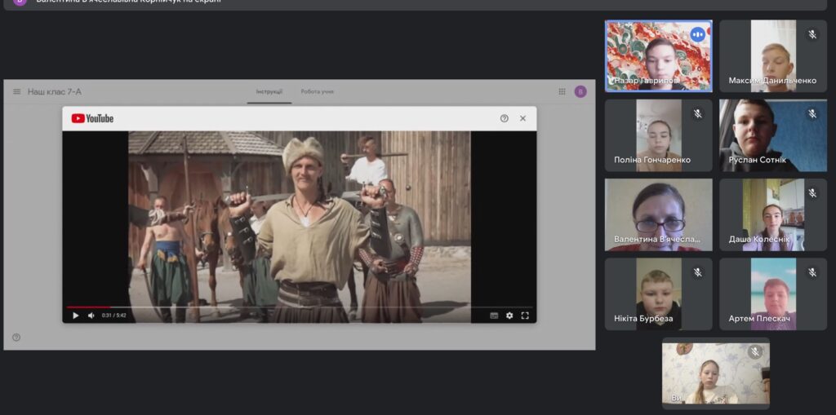Screen dimensions: 836x415
Task: Select Артем Плескач video tile
Action: pyautogui.click(x=773, y=294)
